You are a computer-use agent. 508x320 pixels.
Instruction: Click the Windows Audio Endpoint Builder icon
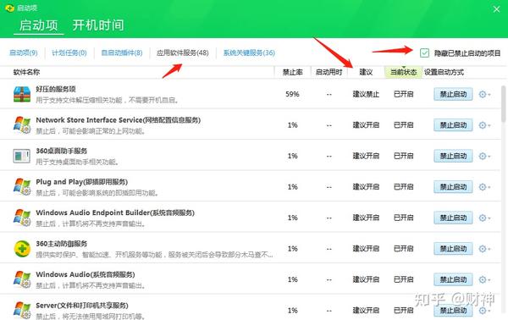22,218
